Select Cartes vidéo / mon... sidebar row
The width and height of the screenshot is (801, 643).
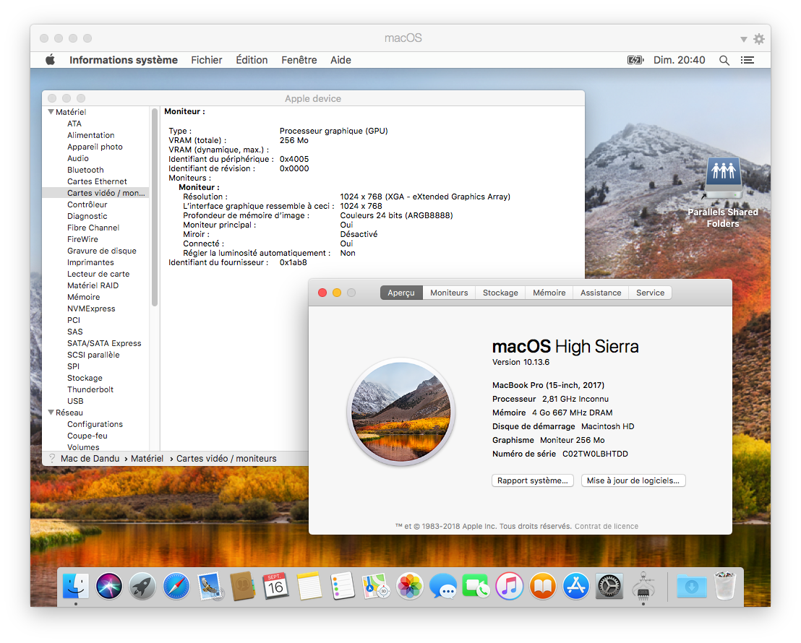(95, 193)
